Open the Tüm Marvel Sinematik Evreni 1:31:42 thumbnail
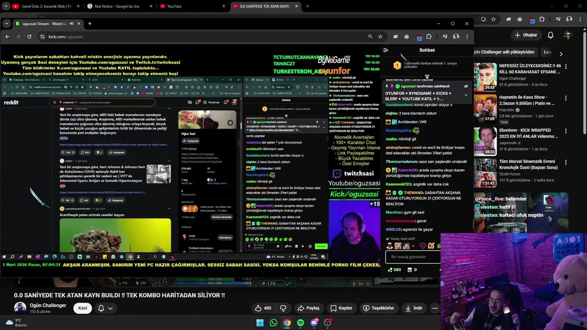Image resolution: width=587 pixels, height=330 pixels. (x=485, y=172)
